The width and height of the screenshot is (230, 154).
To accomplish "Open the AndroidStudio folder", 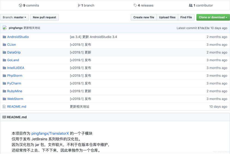I will (x=18, y=37).
